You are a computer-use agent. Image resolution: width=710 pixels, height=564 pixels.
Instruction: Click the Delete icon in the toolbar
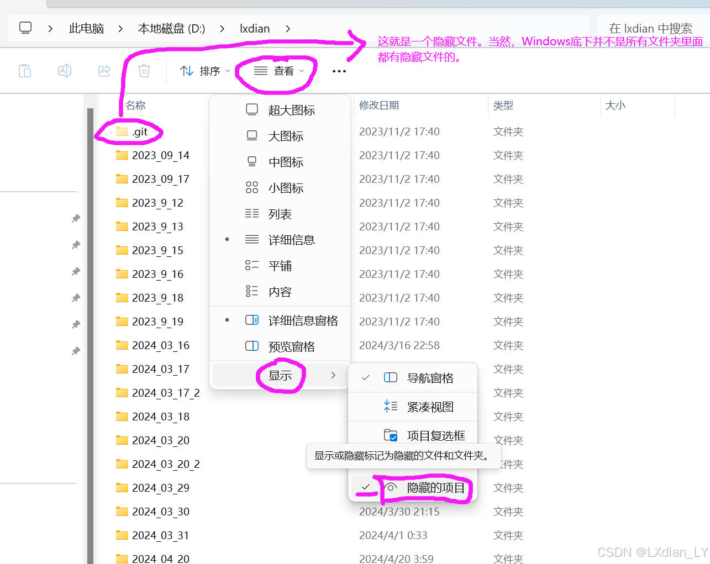pyautogui.click(x=144, y=71)
